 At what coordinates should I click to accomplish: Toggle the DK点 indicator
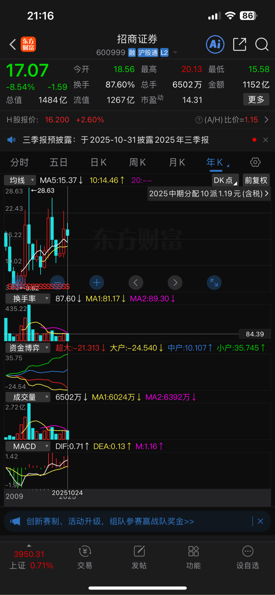[226, 180]
